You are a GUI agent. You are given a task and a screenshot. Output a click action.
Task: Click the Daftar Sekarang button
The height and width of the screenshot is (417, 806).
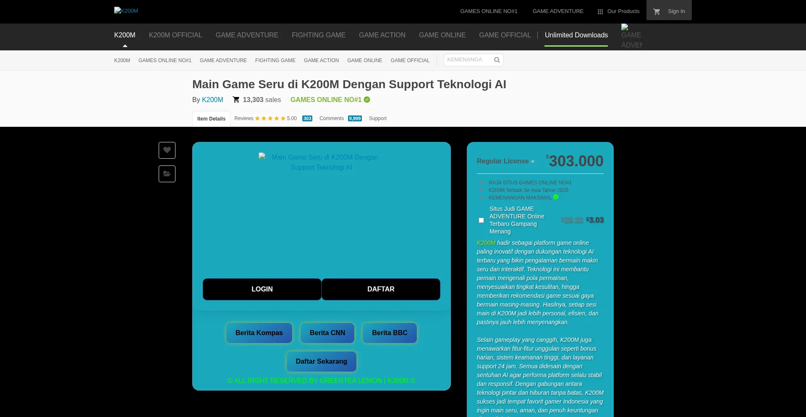click(322, 362)
